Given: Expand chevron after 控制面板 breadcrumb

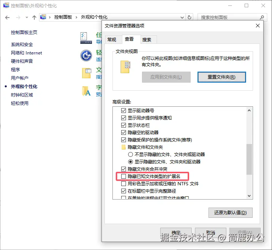Looking at the screenshot, I should click(76, 17).
